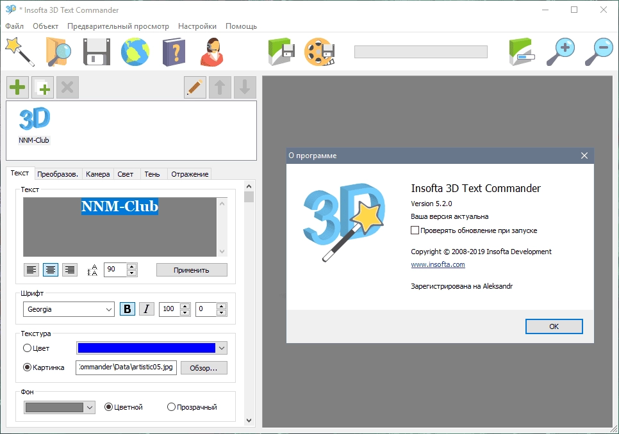Close the О программе dialog

[x=584, y=156]
